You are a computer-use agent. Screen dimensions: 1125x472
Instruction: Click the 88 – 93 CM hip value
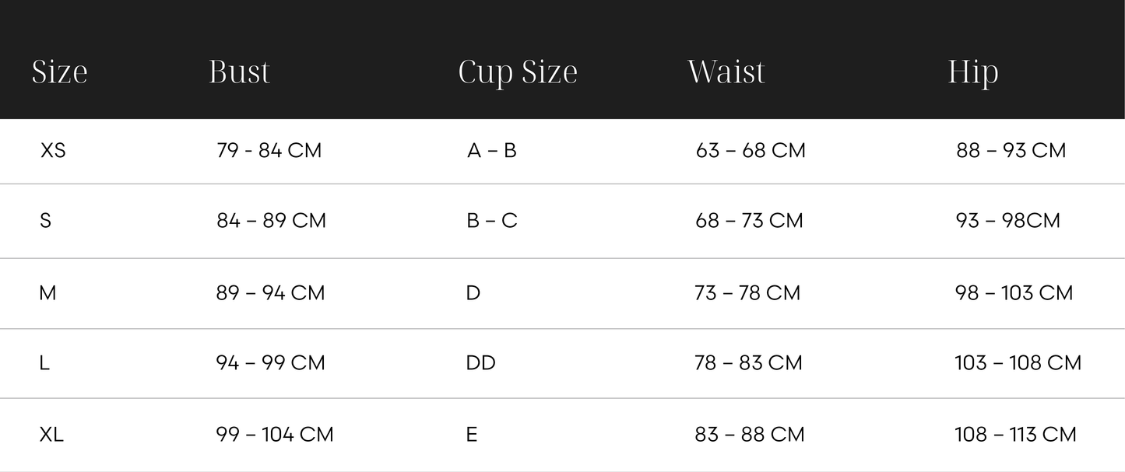(x=1011, y=150)
